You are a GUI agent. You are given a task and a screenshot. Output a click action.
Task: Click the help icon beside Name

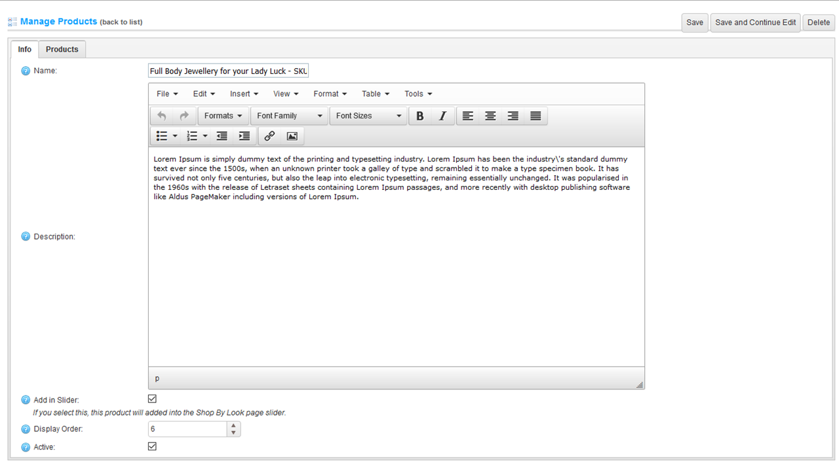(x=26, y=71)
